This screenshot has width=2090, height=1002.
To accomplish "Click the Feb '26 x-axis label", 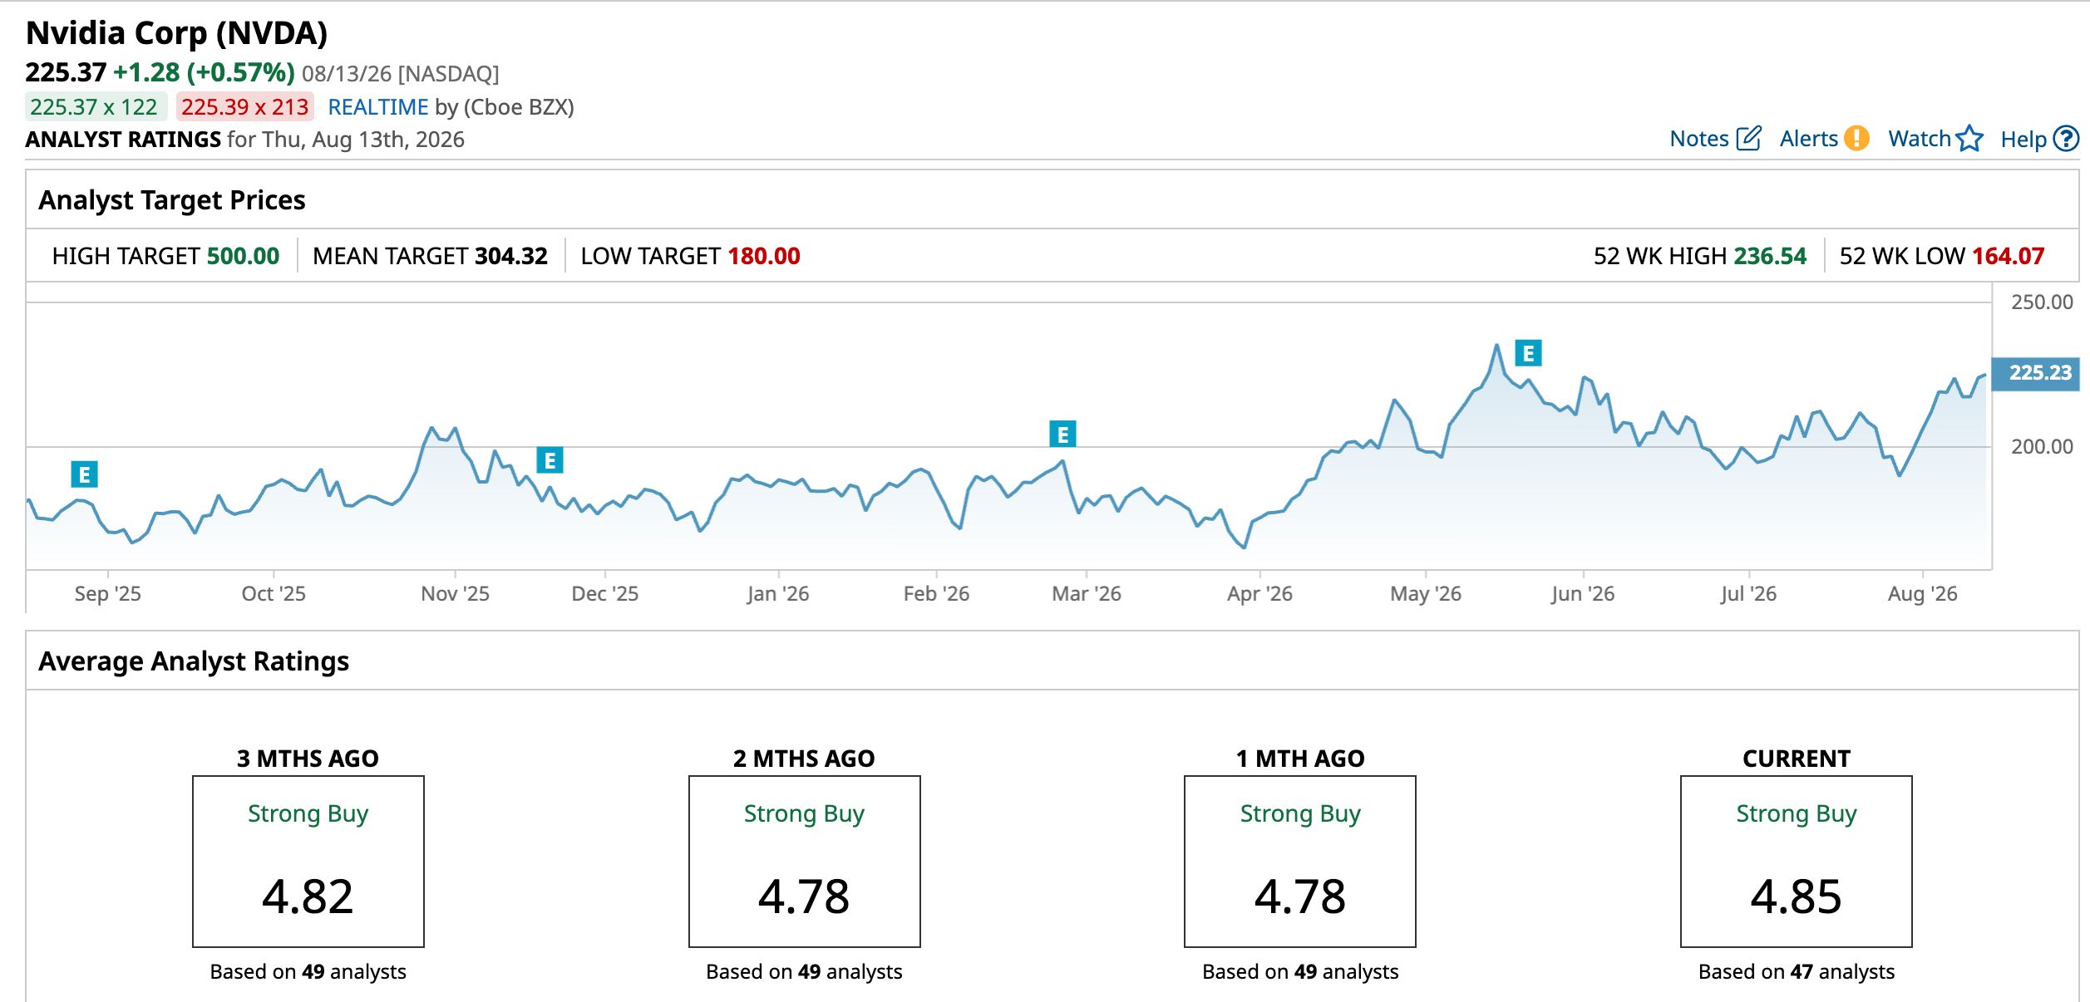I will coord(937,594).
